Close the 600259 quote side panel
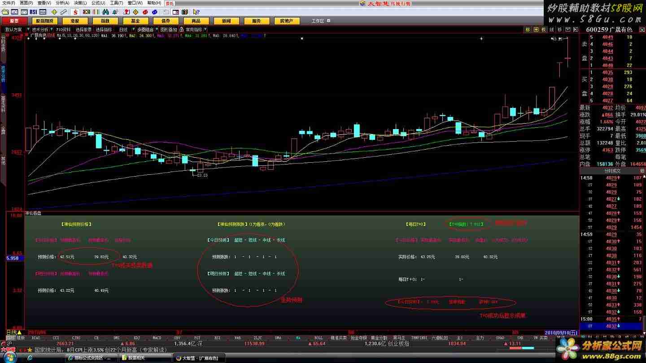This screenshot has width=646, height=363. click(x=642, y=30)
